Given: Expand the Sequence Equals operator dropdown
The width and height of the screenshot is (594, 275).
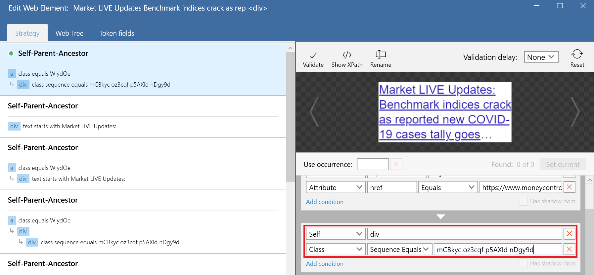Looking at the screenshot, I should tap(399, 250).
